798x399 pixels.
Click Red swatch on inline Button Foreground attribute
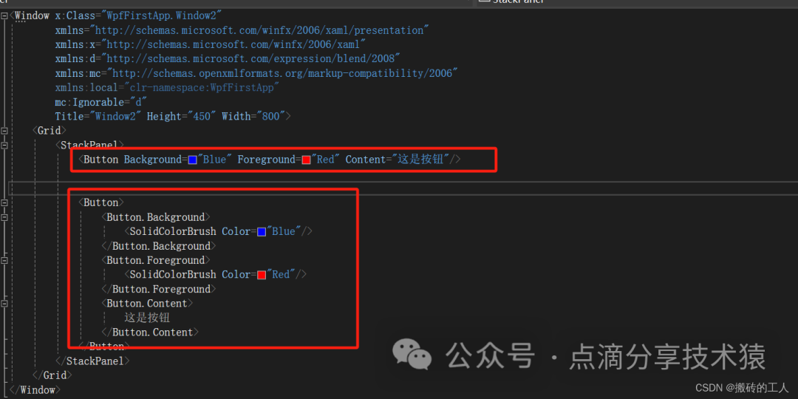[306, 160]
